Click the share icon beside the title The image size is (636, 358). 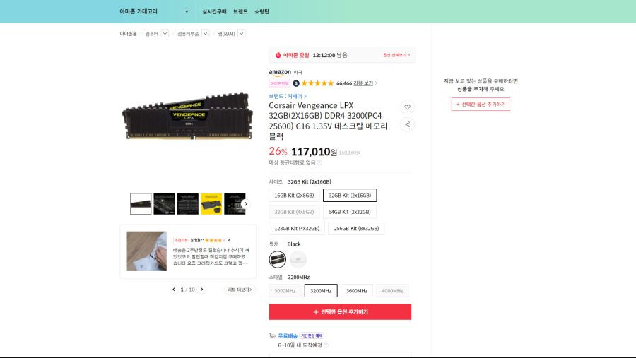pyautogui.click(x=407, y=124)
